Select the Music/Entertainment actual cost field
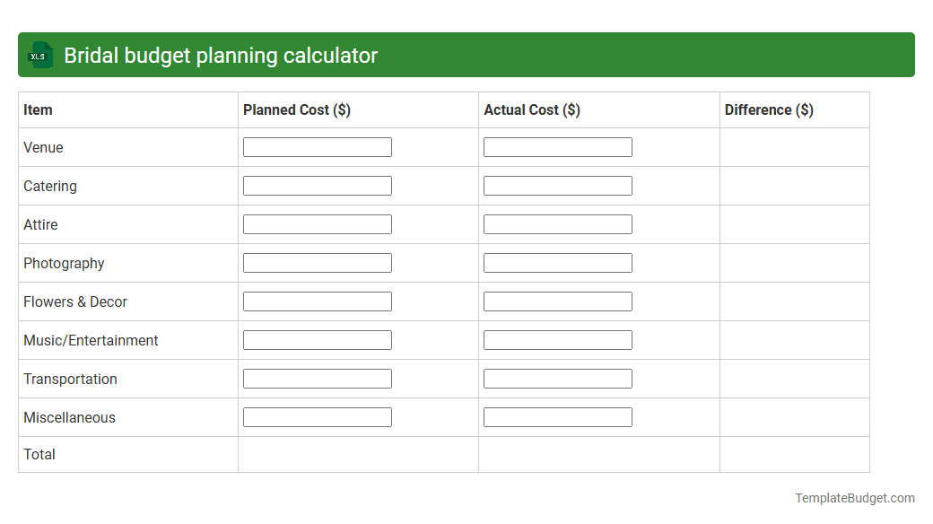This screenshot has width=933, height=524. (x=557, y=339)
